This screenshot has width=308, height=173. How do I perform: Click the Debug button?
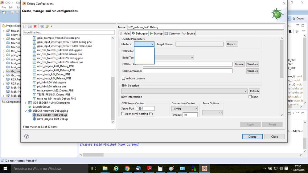point(252,136)
